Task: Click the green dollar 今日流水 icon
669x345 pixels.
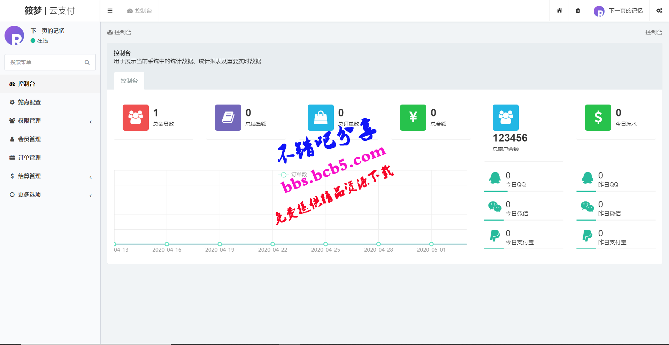Action: [598, 117]
